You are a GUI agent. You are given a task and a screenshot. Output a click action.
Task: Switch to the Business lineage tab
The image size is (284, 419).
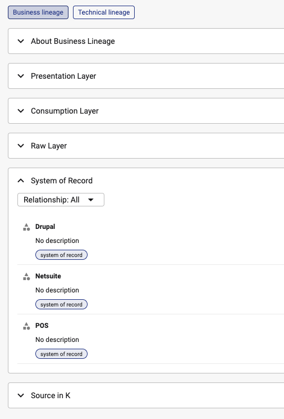point(38,12)
